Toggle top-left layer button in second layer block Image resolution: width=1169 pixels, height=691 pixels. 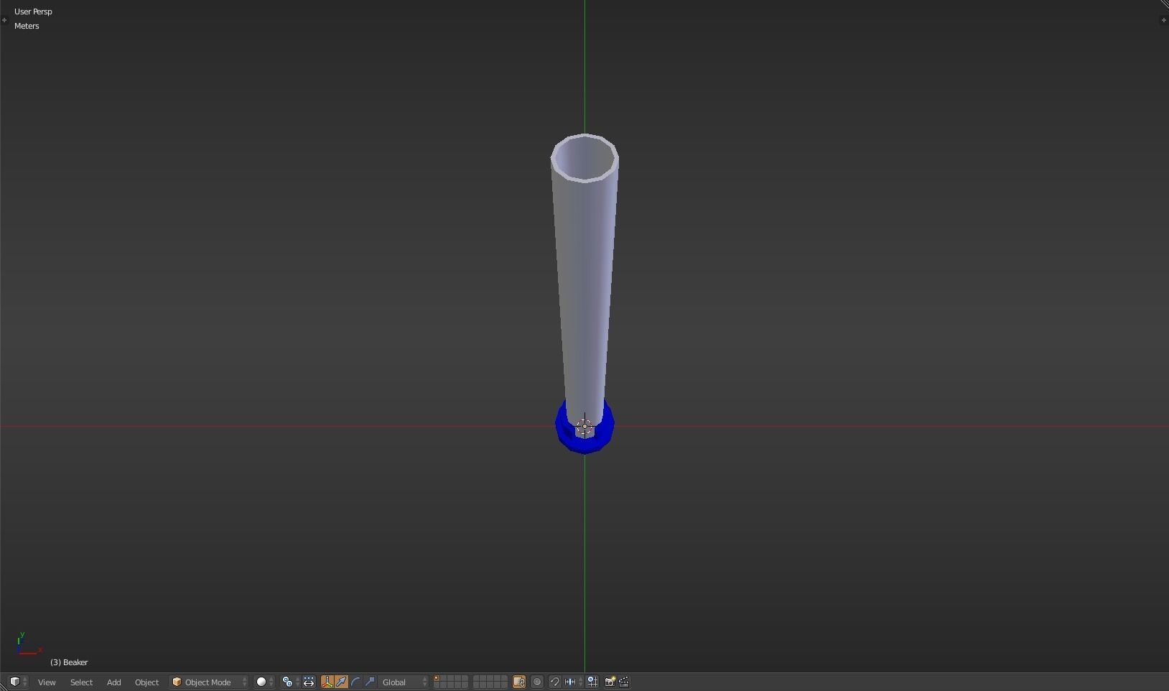(x=477, y=678)
